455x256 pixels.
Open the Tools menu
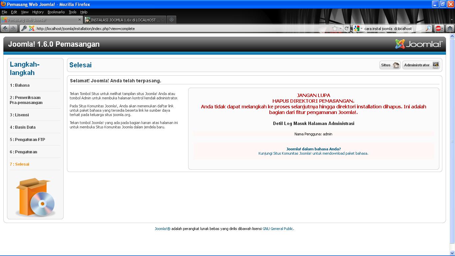click(72, 12)
